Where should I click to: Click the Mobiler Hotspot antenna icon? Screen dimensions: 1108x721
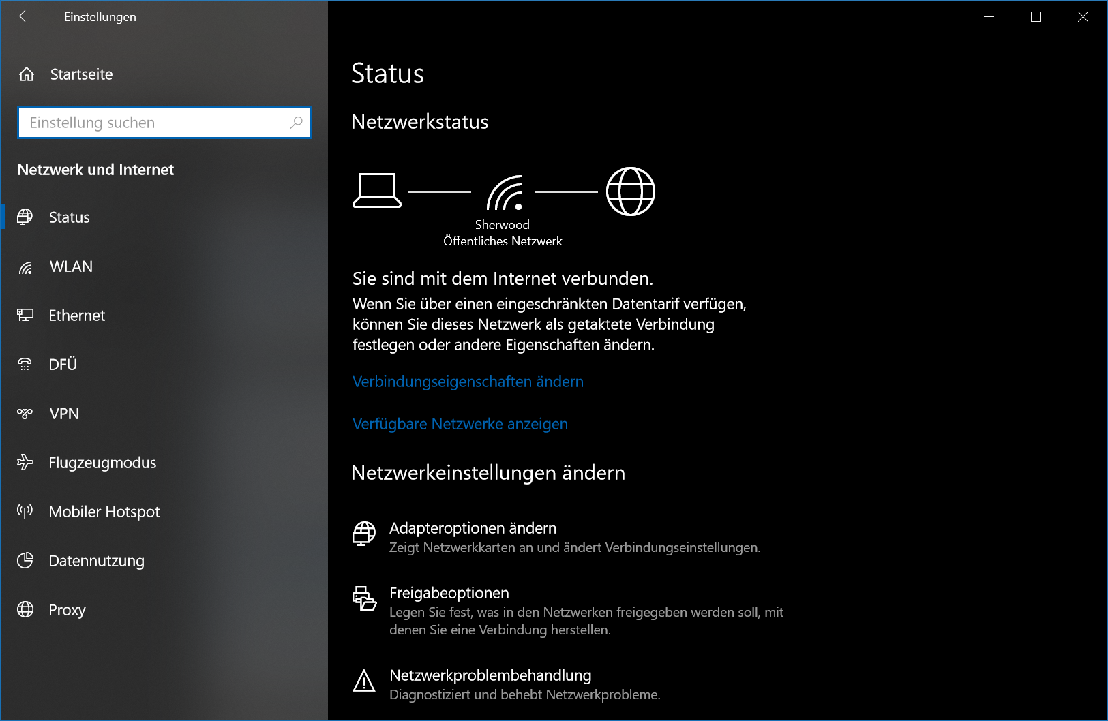[x=25, y=512]
